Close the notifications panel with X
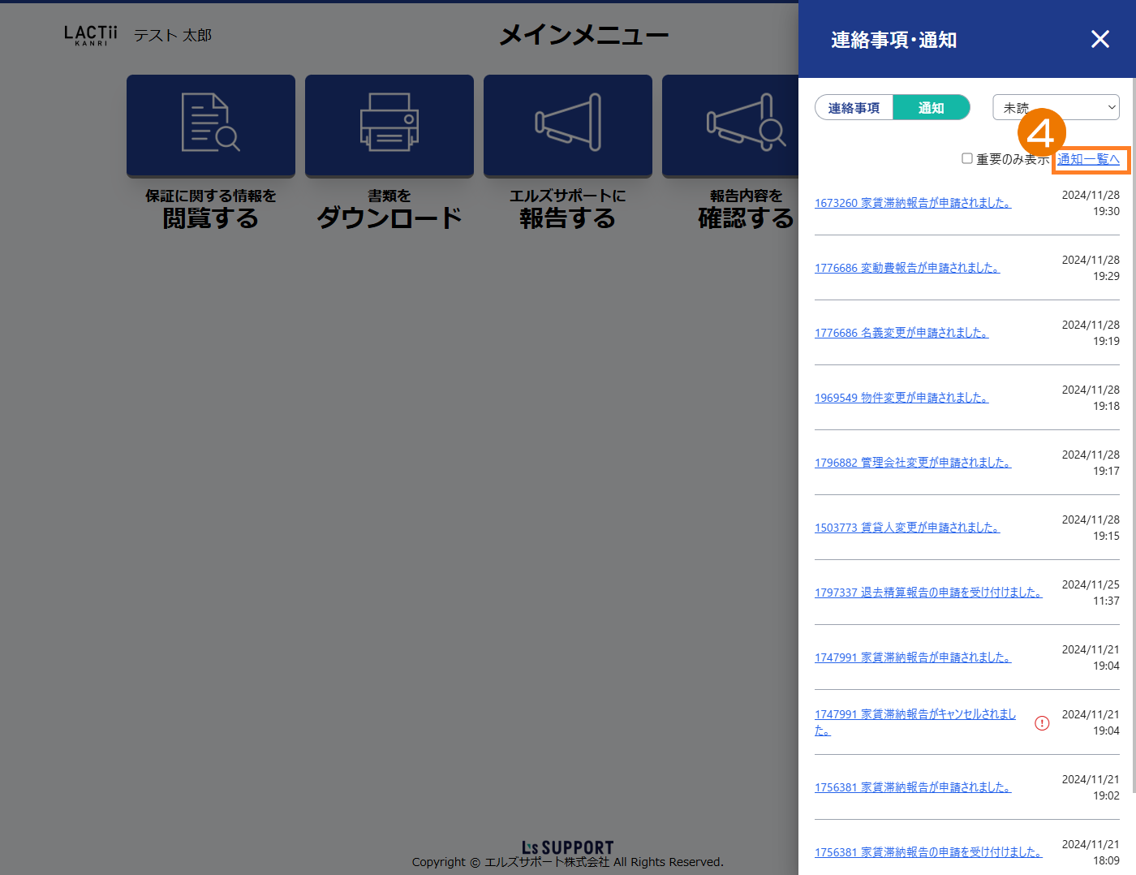The height and width of the screenshot is (875, 1136). click(x=1099, y=39)
